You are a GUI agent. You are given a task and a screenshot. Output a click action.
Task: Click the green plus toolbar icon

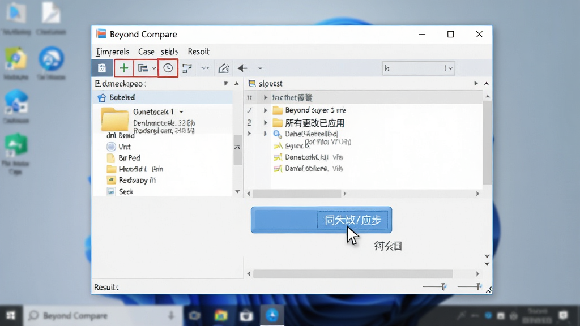[124, 68]
